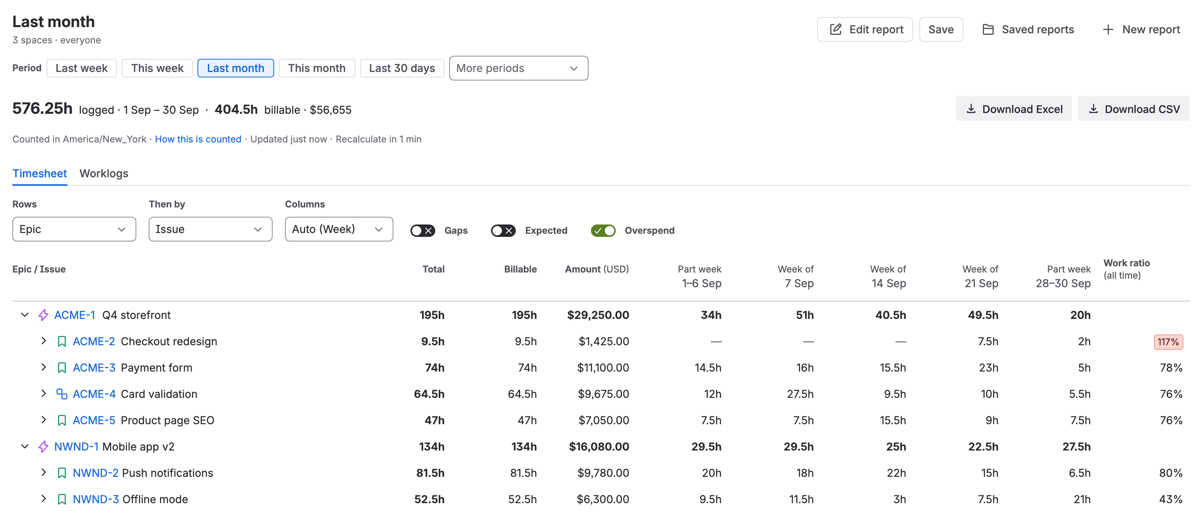
Task: Choose the Last 30 days period
Action: click(x=402, y=68)
